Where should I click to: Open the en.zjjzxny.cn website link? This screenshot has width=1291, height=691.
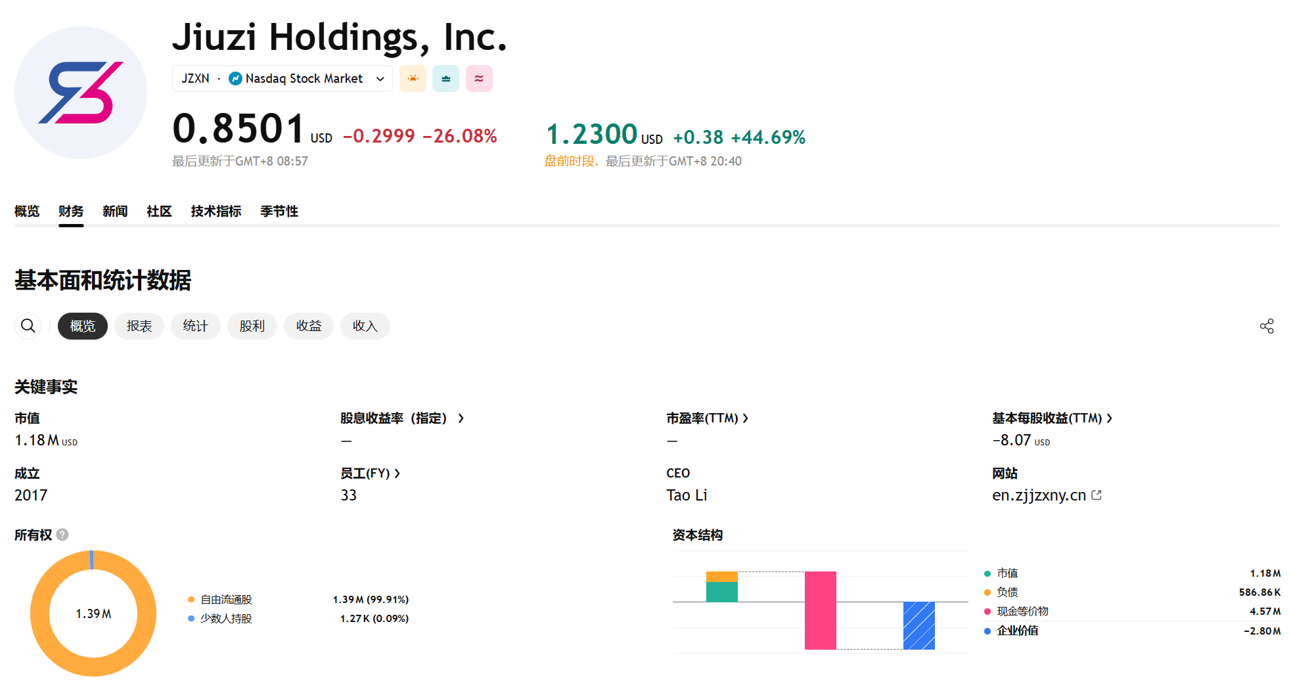pyautogui.click(x=1039, y=495)
